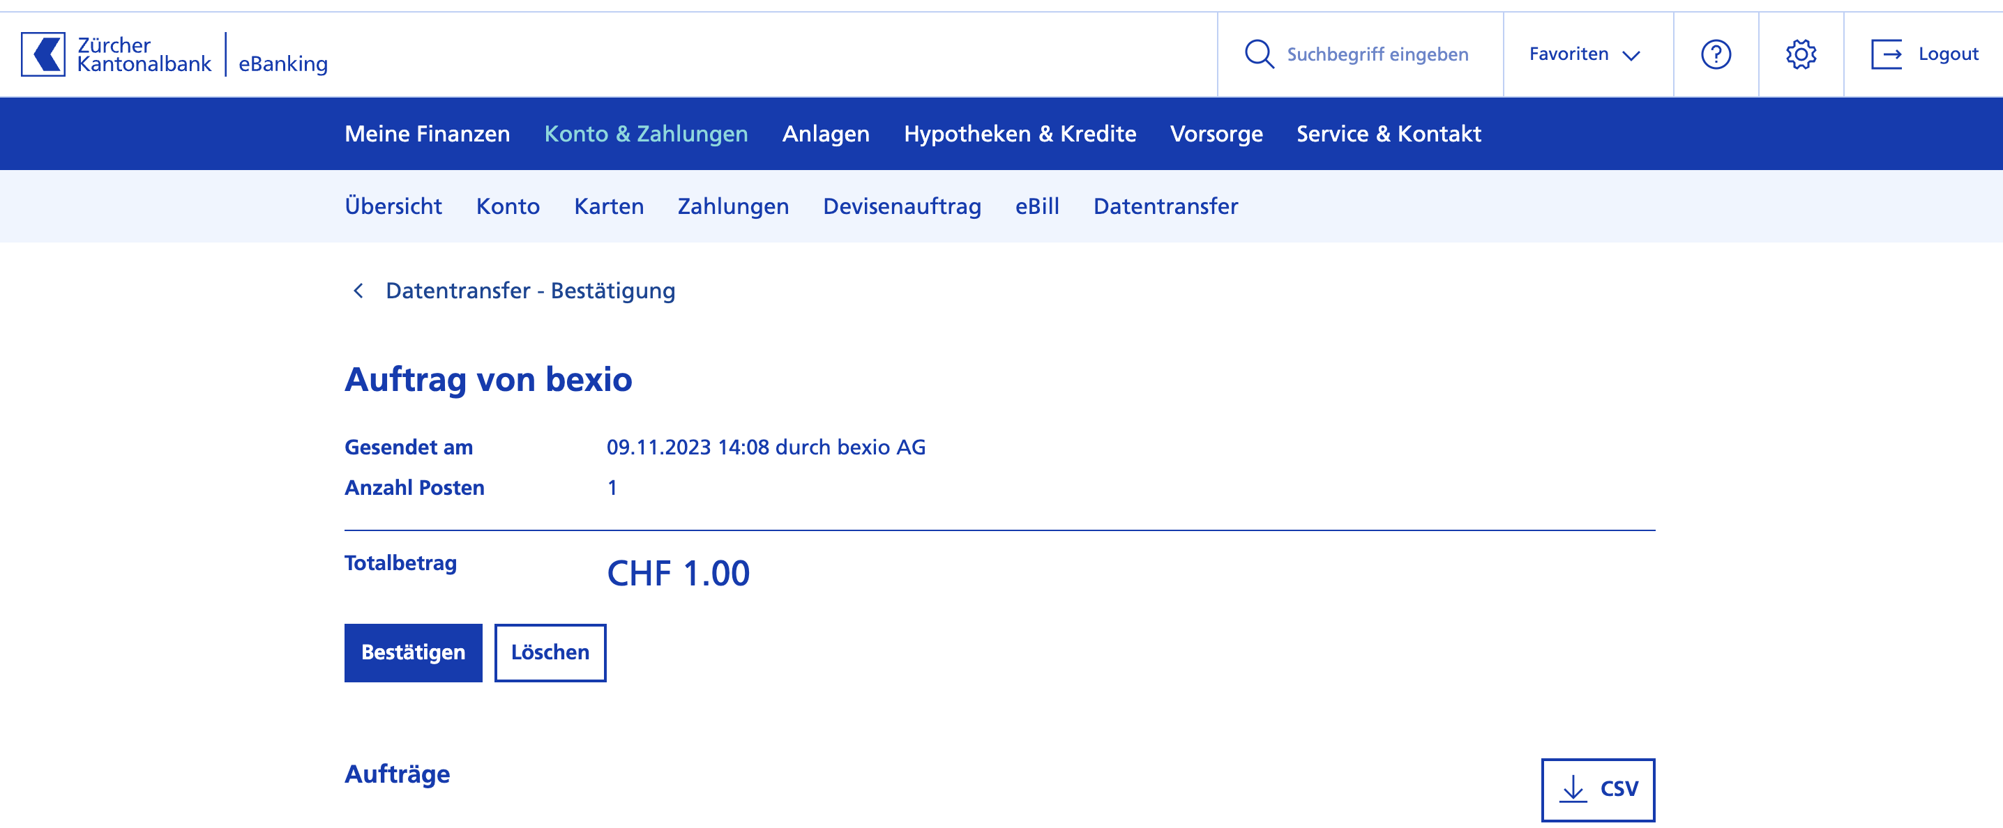
Task: Switch to the Karten sub-tab
Action: pos(609,206)
